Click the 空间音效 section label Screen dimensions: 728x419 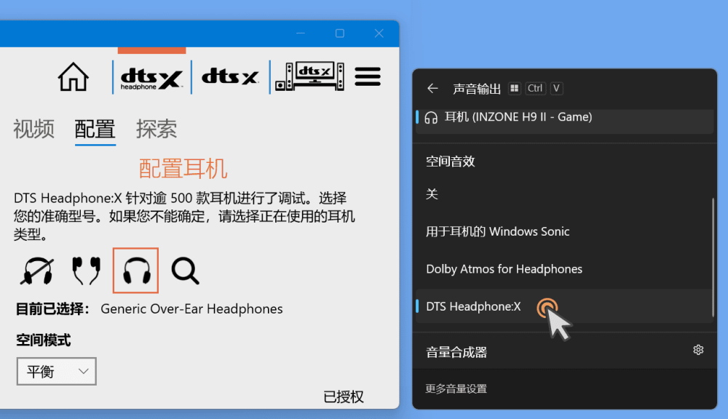[451, 161]
